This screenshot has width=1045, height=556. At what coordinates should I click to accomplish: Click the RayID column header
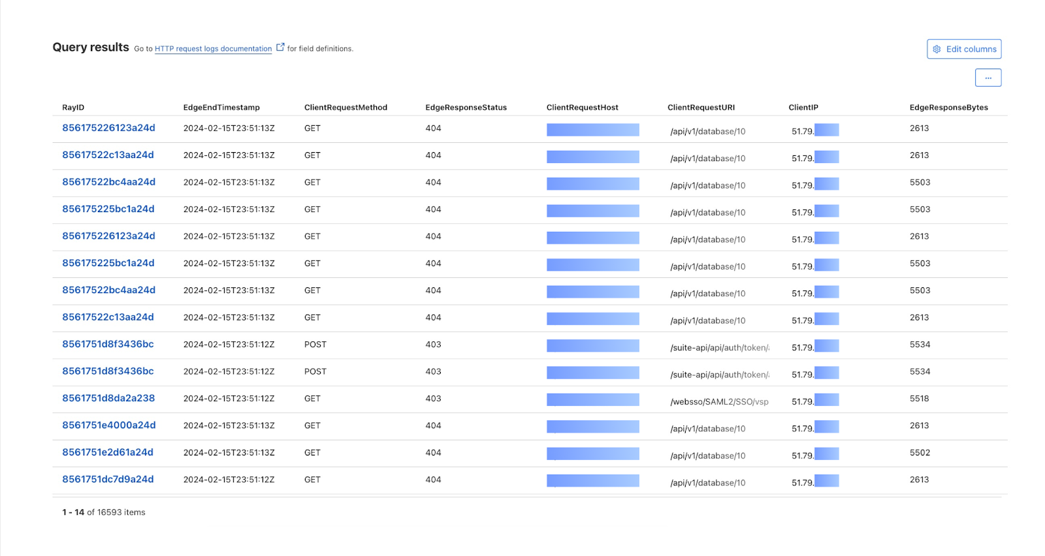point(73,108)
